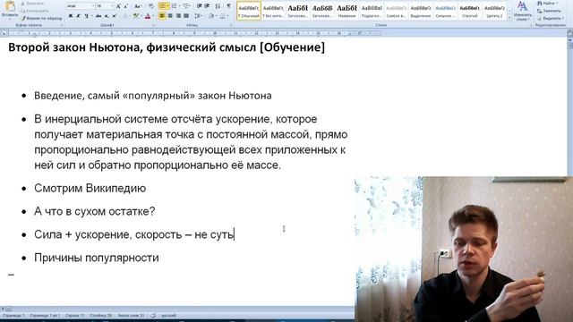Open the font size dropdown (16)
This screenshot has height=322, width=573.
point(112,6)
